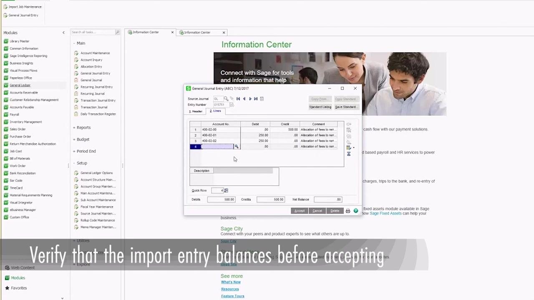
Task: Click the Save Standard button
Action: click(x=346, y=107)
